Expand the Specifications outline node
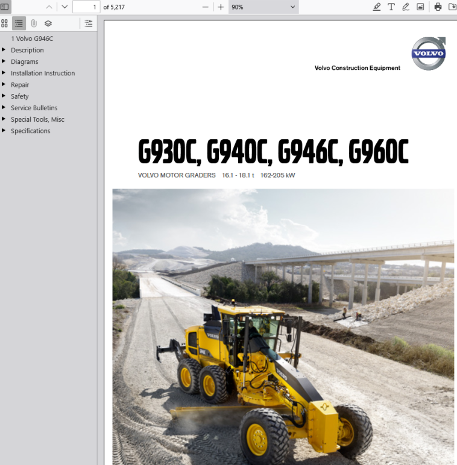Image resolution: width=457 pixels, height=465 pixels. [4, 131]
